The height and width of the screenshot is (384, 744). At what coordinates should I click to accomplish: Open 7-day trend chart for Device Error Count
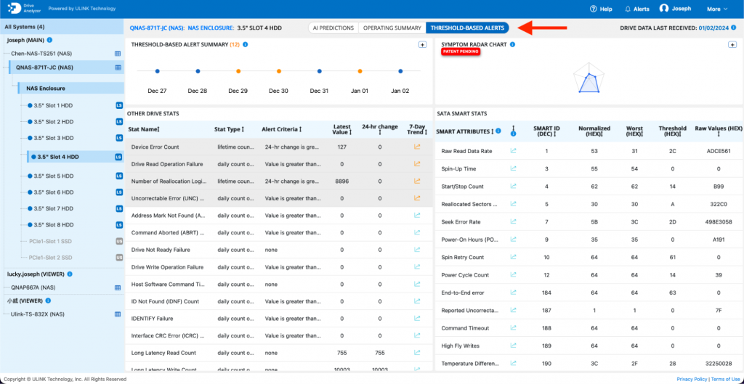[x=417, y=147]
